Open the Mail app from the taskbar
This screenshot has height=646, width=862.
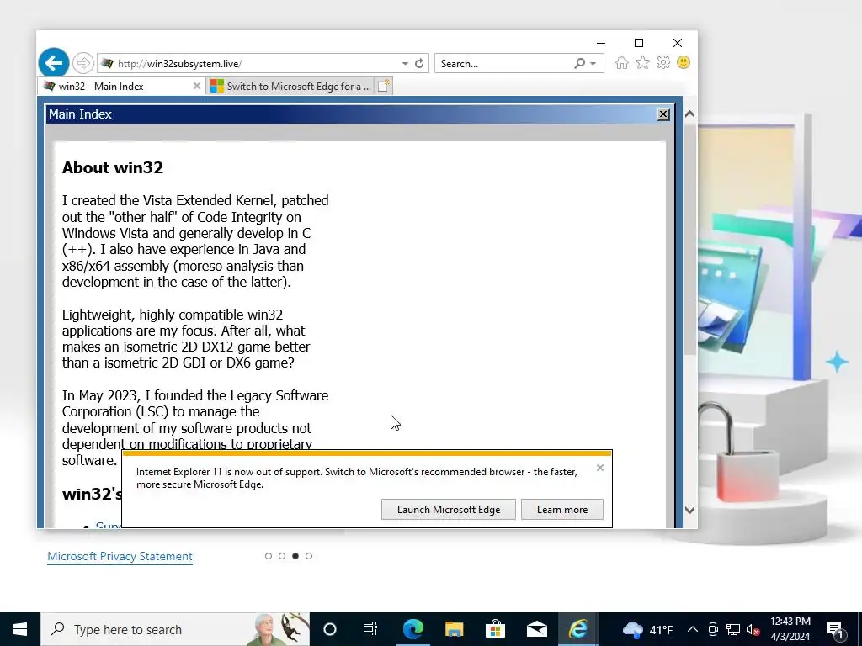pyautogui.click(x=536, y=629)
